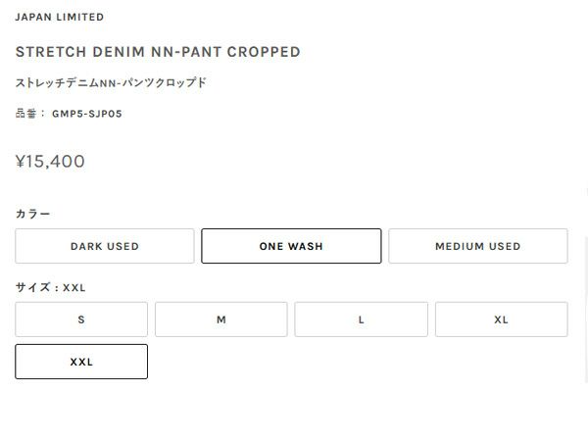Select the XXL size button
Viewport: 588px width, 441px height.
click(81, 362)
